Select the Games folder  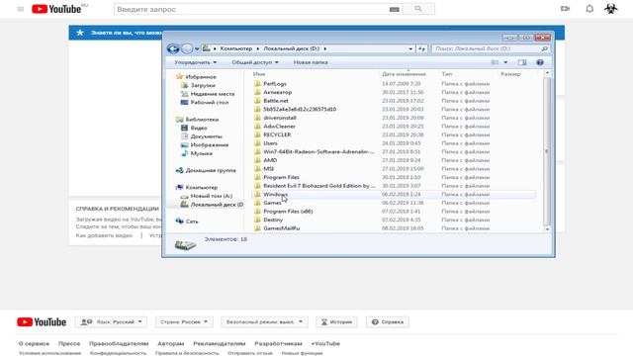272,203
